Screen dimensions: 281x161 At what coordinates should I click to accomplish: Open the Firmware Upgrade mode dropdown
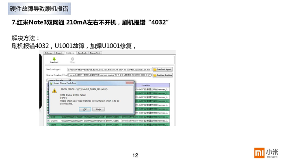58,80
